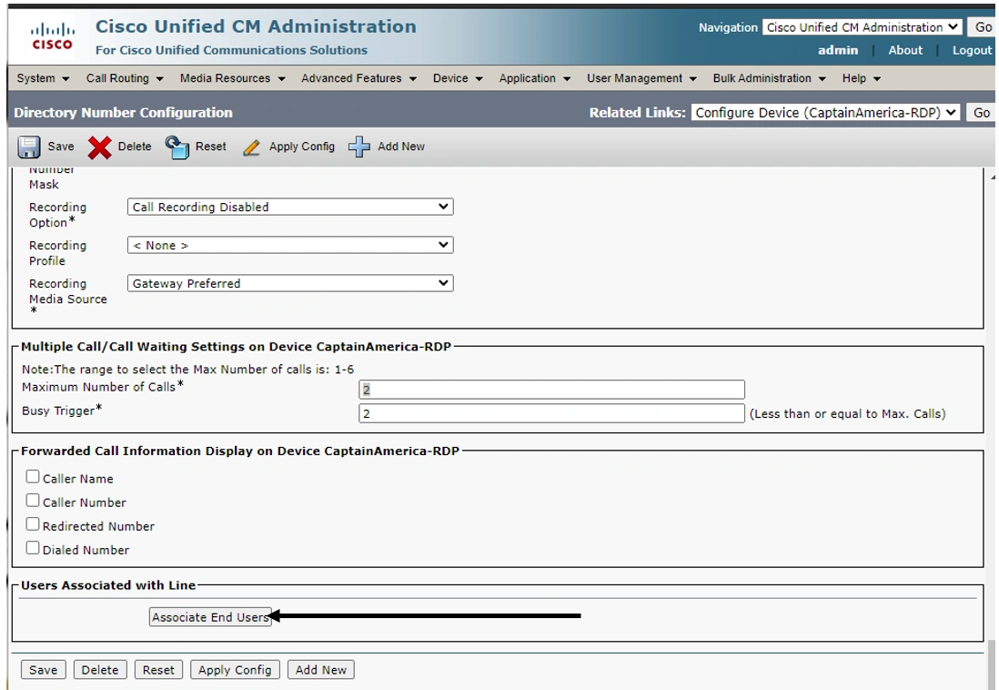Check the Caller Number checkbox
This screenshot has width=999, height=690.
[33, 500]
